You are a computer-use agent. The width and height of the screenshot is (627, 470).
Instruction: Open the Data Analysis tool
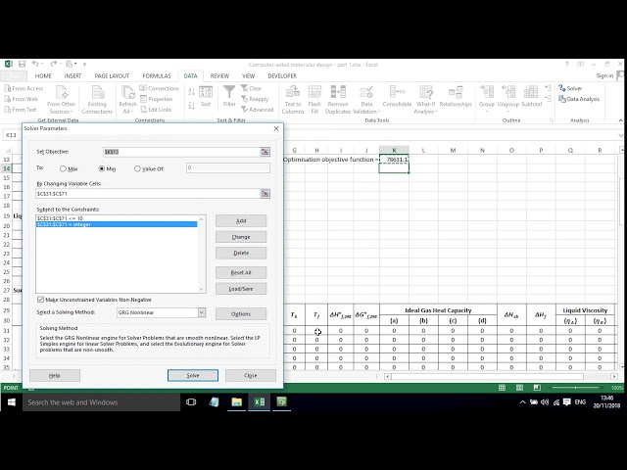579,99
